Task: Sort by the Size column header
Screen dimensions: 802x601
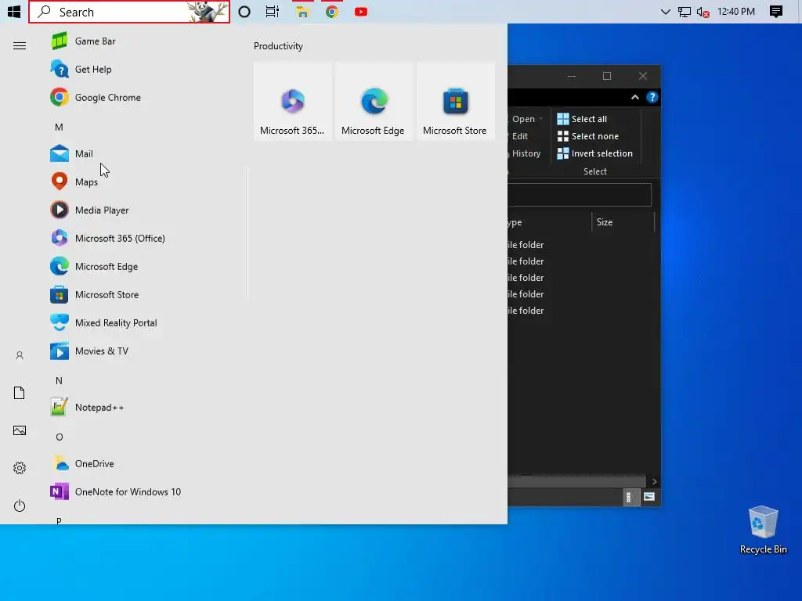Action: click(623, 221)
